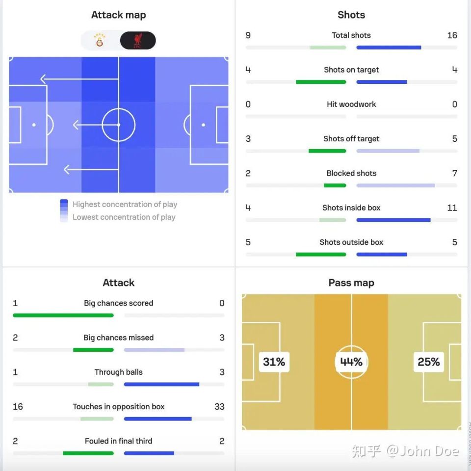Click the Pass map heading

coord(351,283)
